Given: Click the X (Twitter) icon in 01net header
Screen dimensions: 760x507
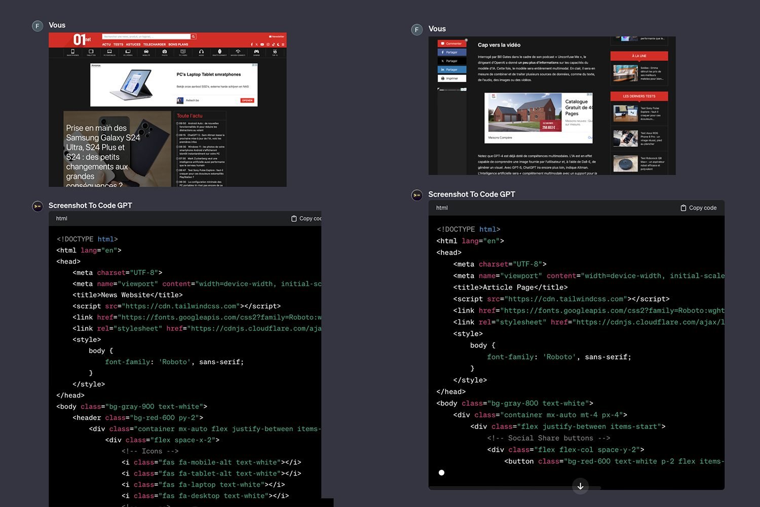Looking at the screenshot, I should [x=257, y=45].
